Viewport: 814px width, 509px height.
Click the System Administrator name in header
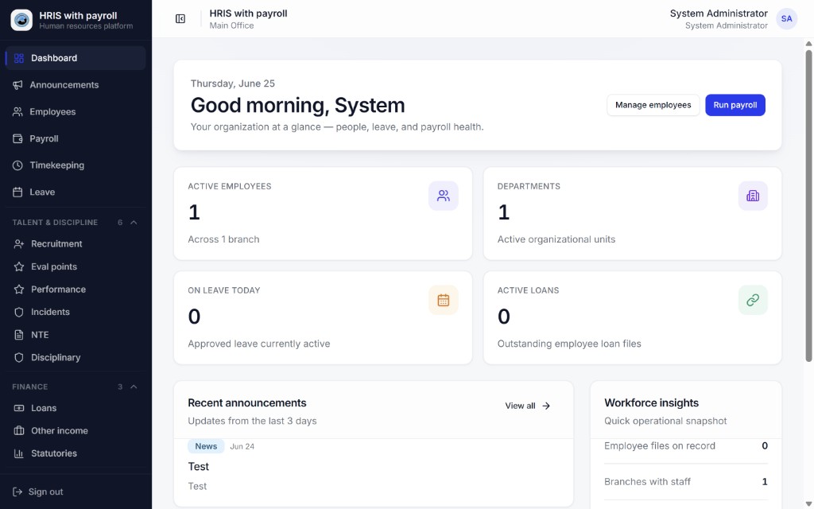point(719,14)
